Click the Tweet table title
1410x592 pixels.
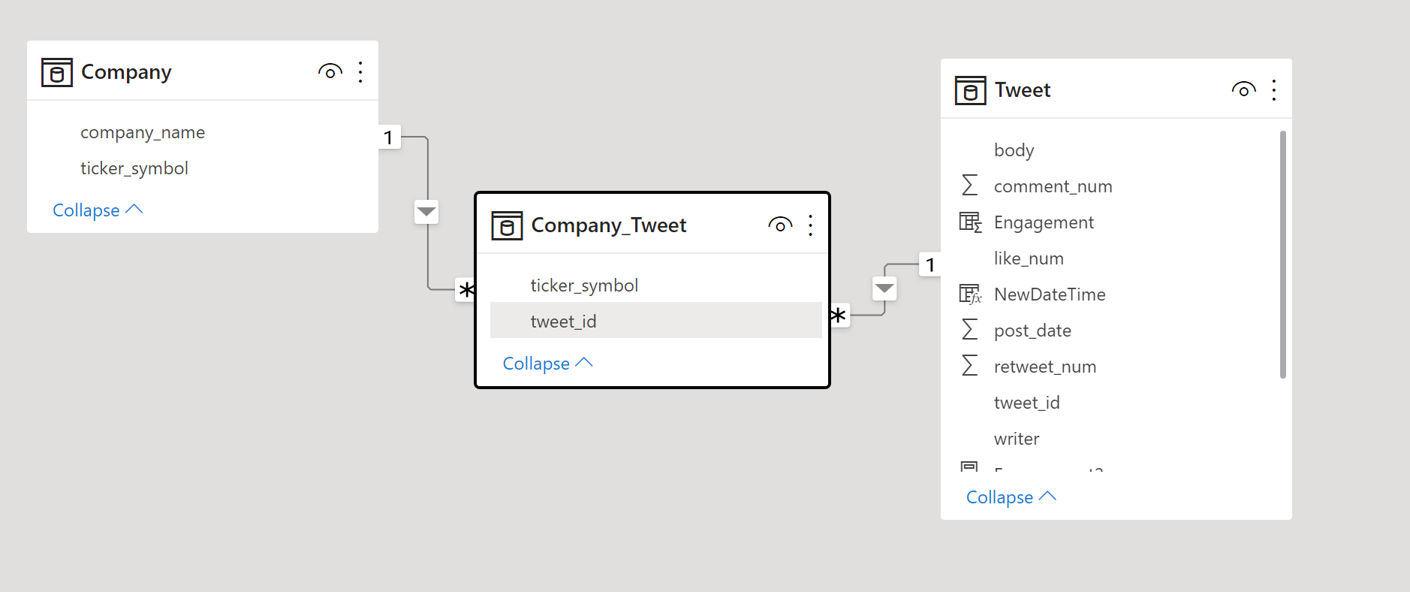1023,90
